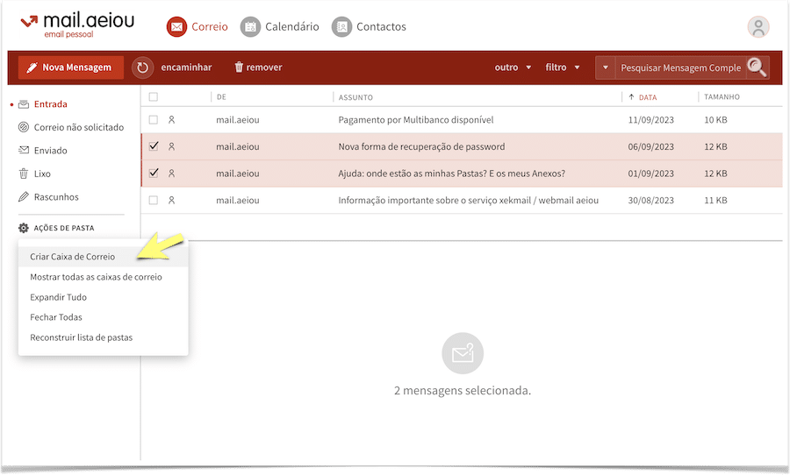This screenshot has width=790, height=475.
Task: Open the search options dropdown arrow
Action: (605, 67)
